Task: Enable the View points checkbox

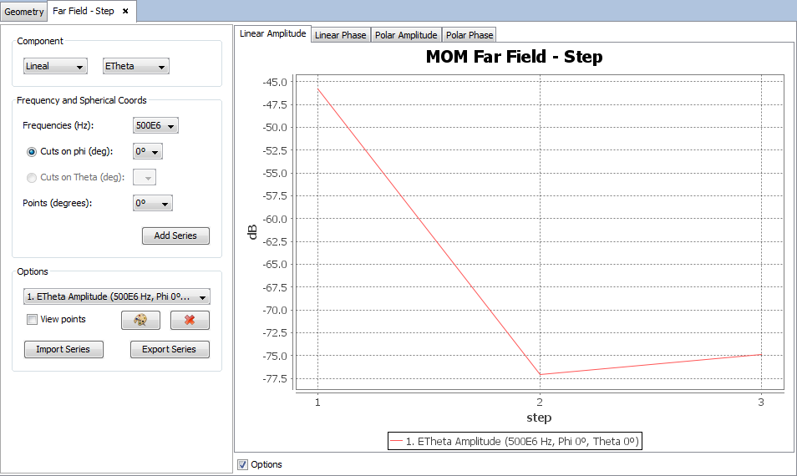Action: [x=33, y=319]
